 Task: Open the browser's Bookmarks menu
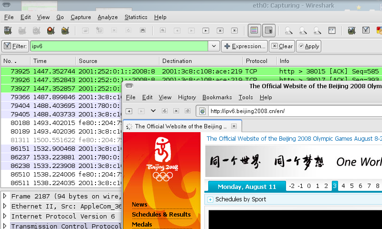[x=217, y=97]
